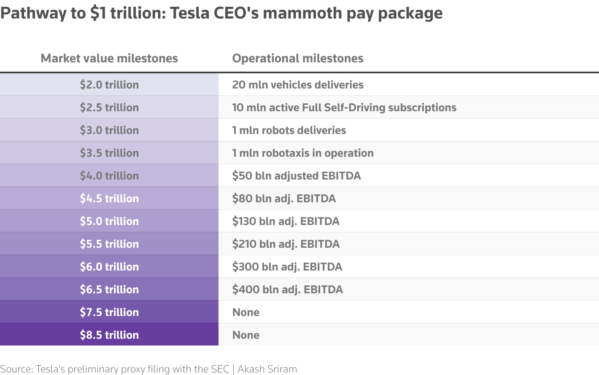
Task: Click the $2.0 trillion market value cell
Action: point(109,85)
